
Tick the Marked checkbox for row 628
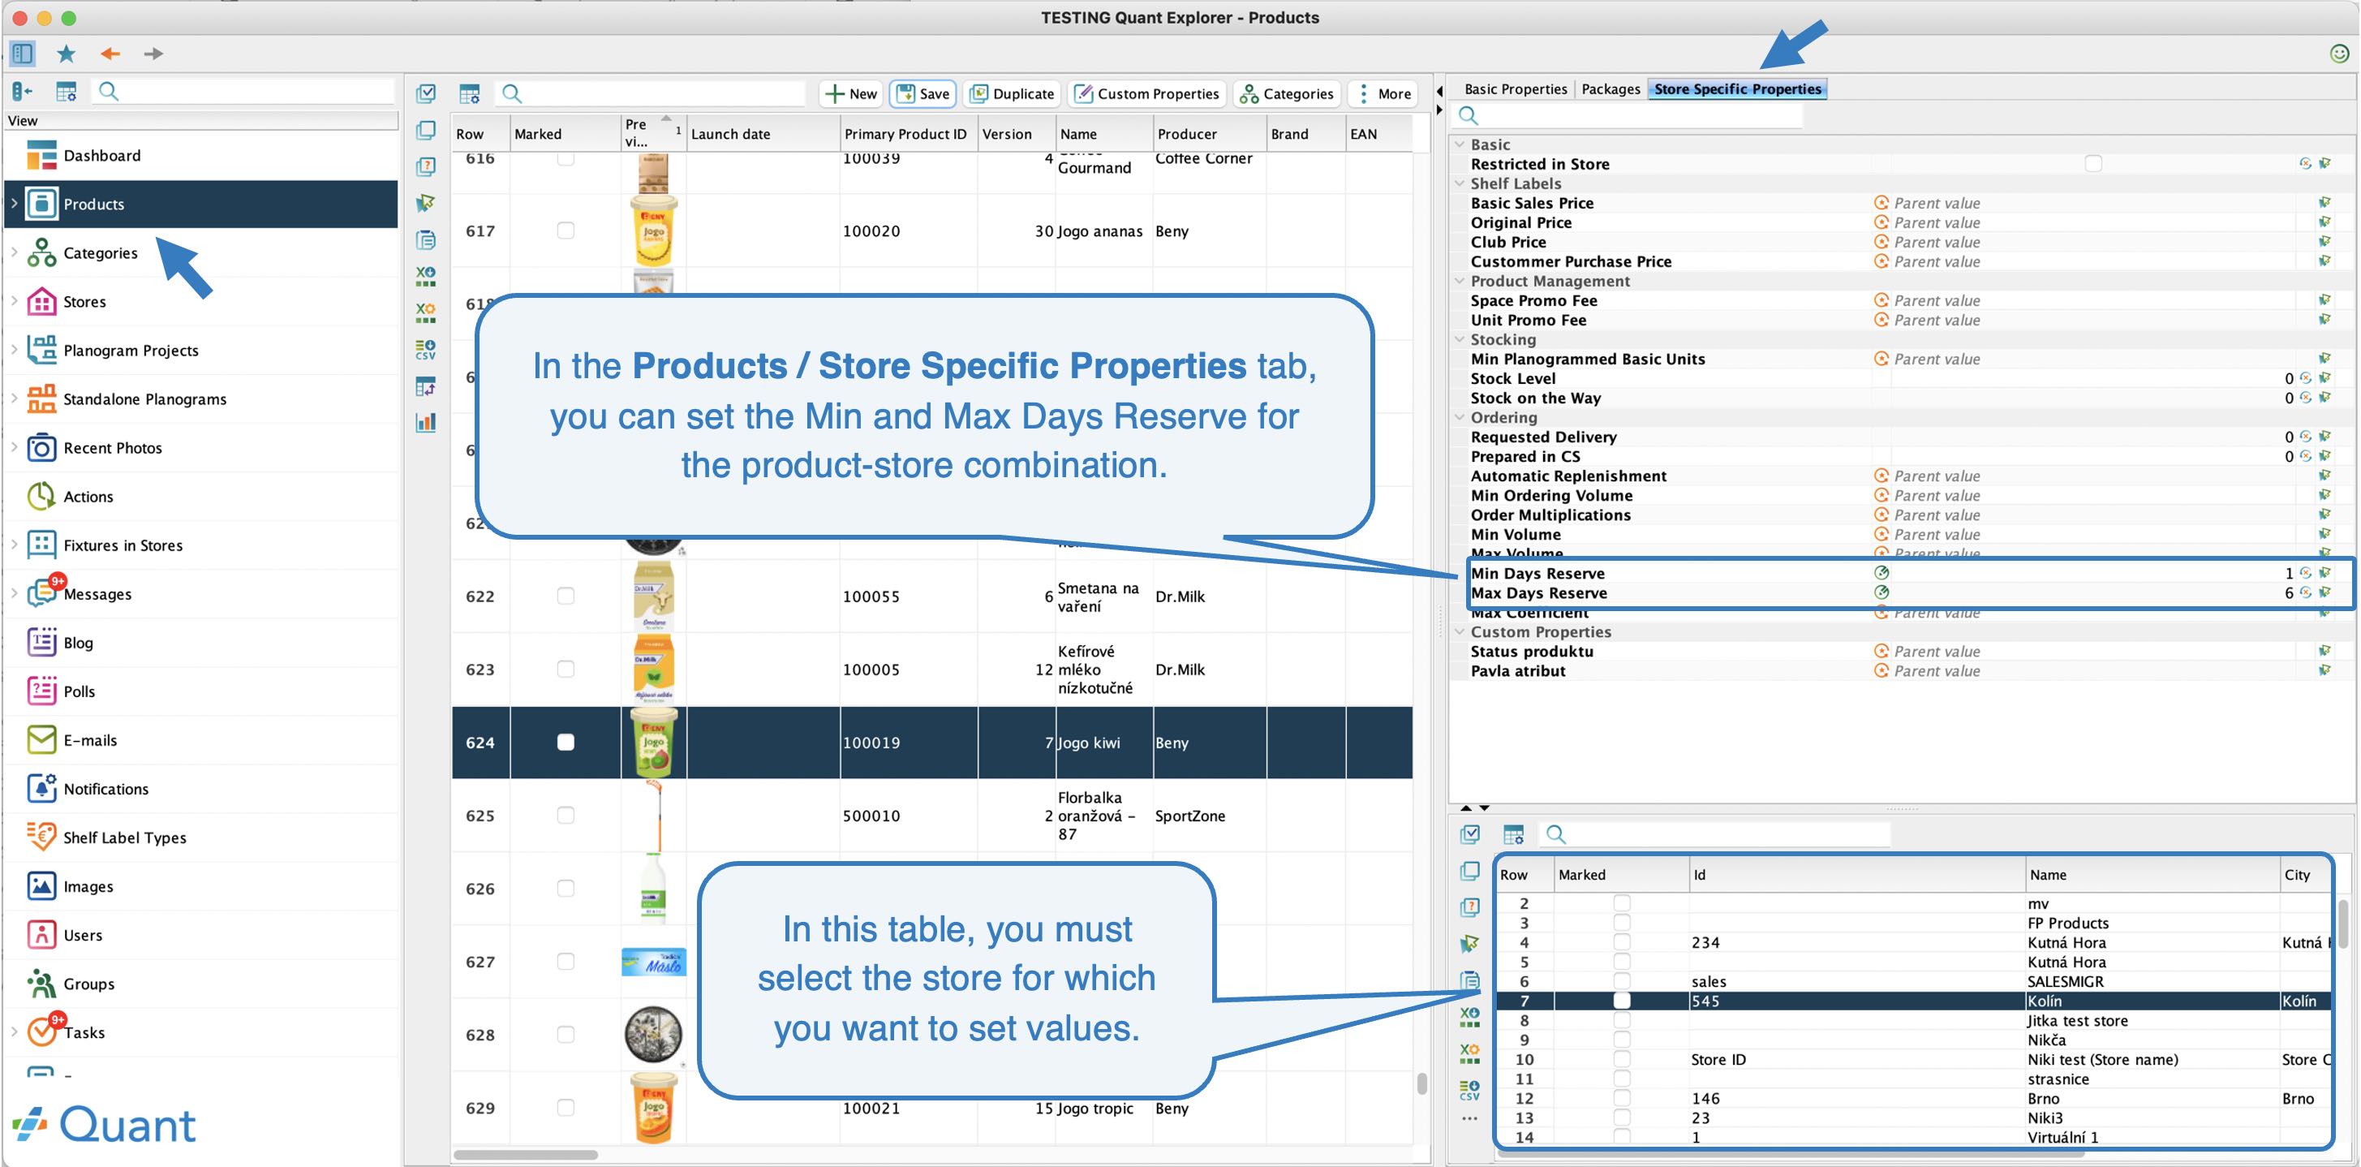[x=566, y=1034]
